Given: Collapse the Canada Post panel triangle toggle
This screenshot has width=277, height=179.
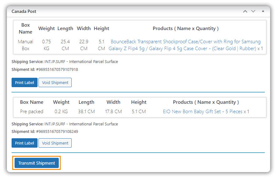Looking at the screenshot, I should pyautogui.click(x=263, y=11).
